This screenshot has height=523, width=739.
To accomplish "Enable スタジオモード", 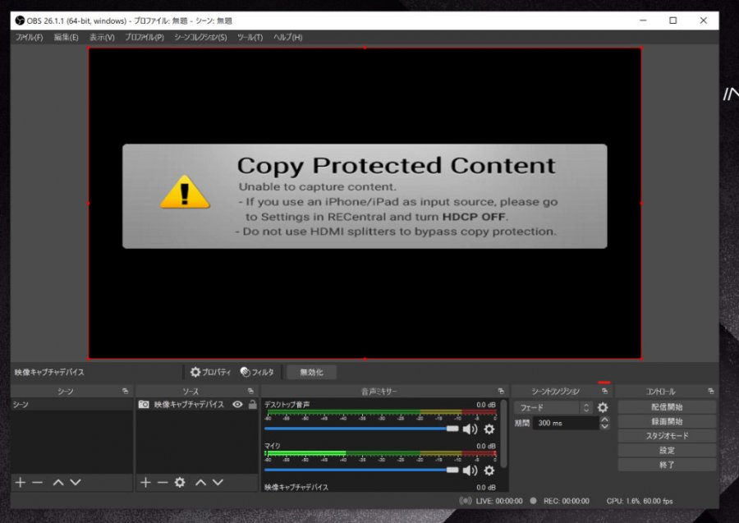I will [667, 436].
